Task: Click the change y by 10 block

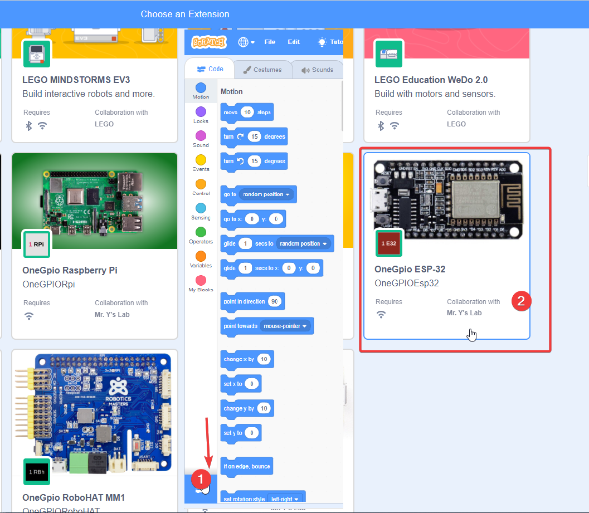Action: click(x=247, y=409)
